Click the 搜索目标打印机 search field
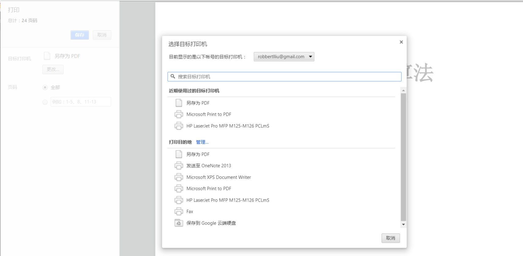 click(287, 77)
